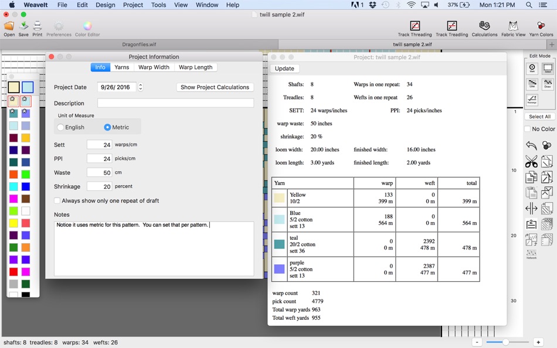Open the Track Threading tool
Screen dimensions: 557x348
coord(415,28)
